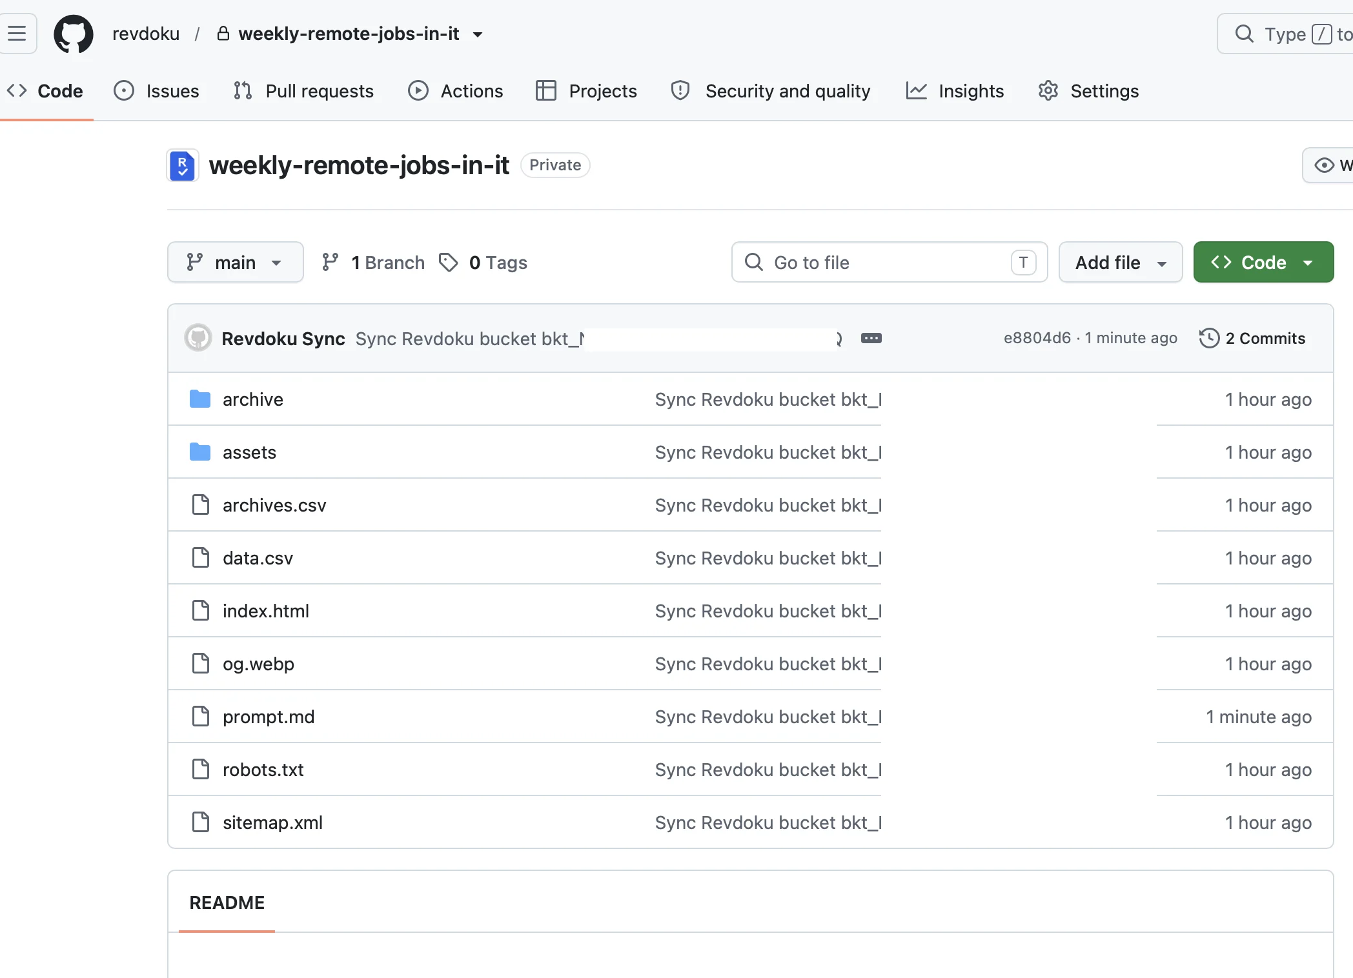Open the index.html file
The width and height of the screenshot is (1353, 978).
[266, 611]
